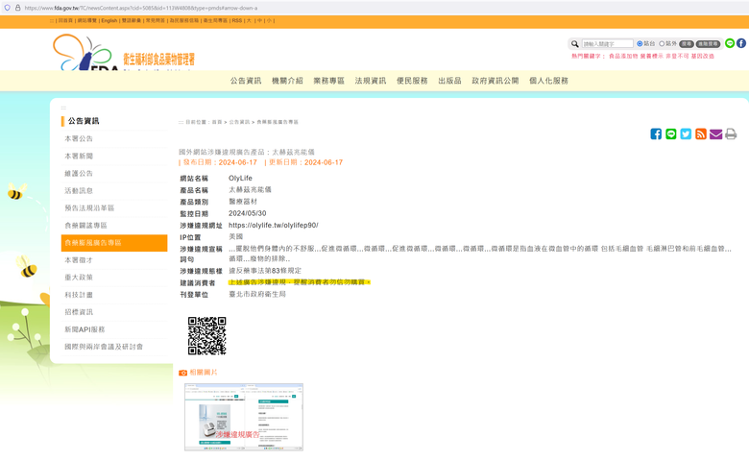The width and height of the screenshot is (749, 461).
Task: Select the 站台 radio button
Action: tap(640, 43)
